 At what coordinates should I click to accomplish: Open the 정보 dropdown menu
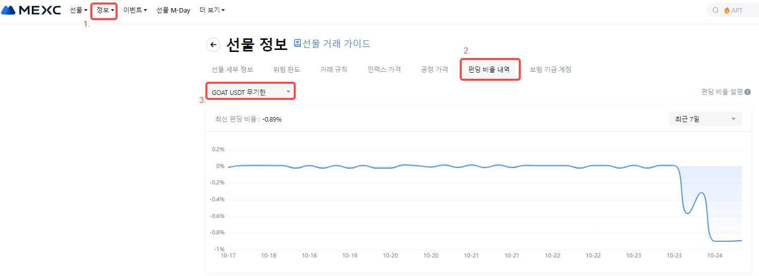(105, 10)
